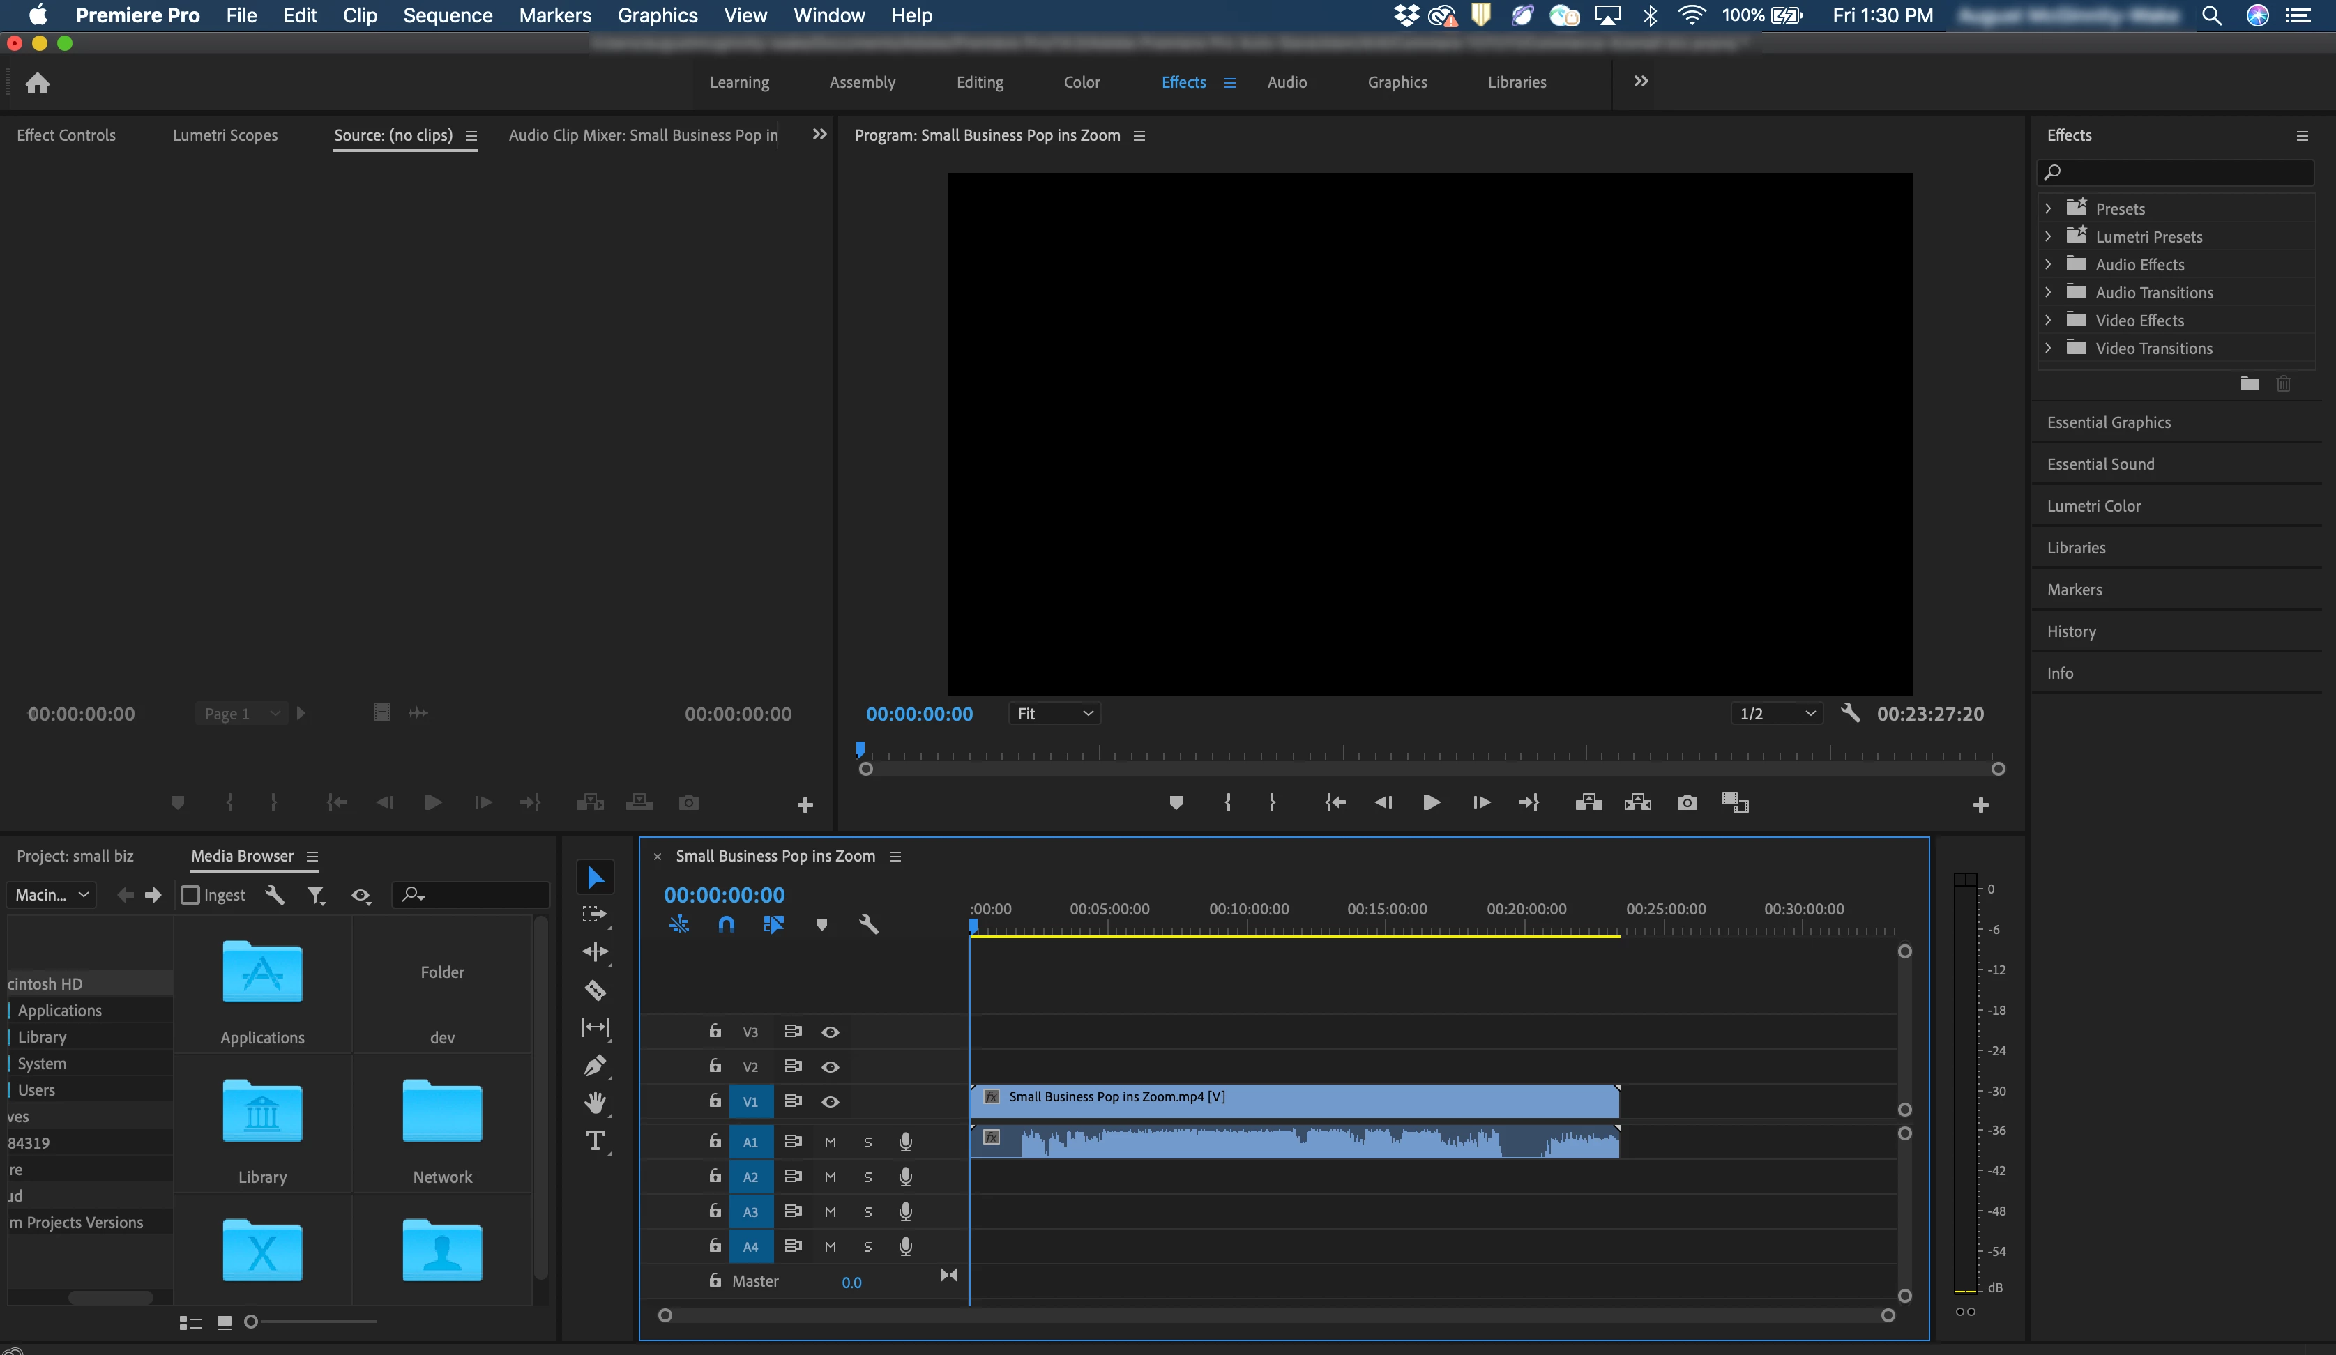The height and width of the screenshot is (1355, 2336).
Task: Toggle Snap in timeline magnet icon
Action: [x=726, y=924]
